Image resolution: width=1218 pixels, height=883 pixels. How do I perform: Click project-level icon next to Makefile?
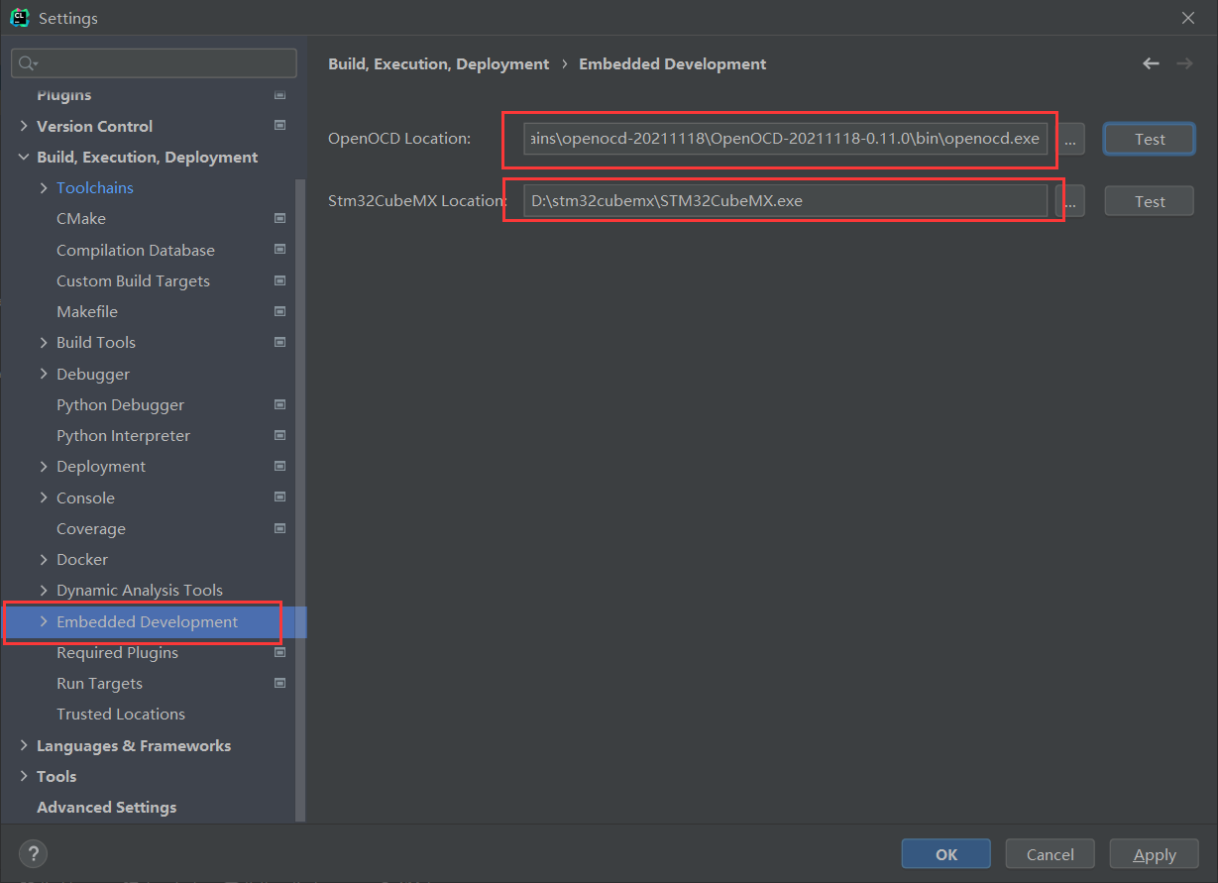[x=279, y=311]
